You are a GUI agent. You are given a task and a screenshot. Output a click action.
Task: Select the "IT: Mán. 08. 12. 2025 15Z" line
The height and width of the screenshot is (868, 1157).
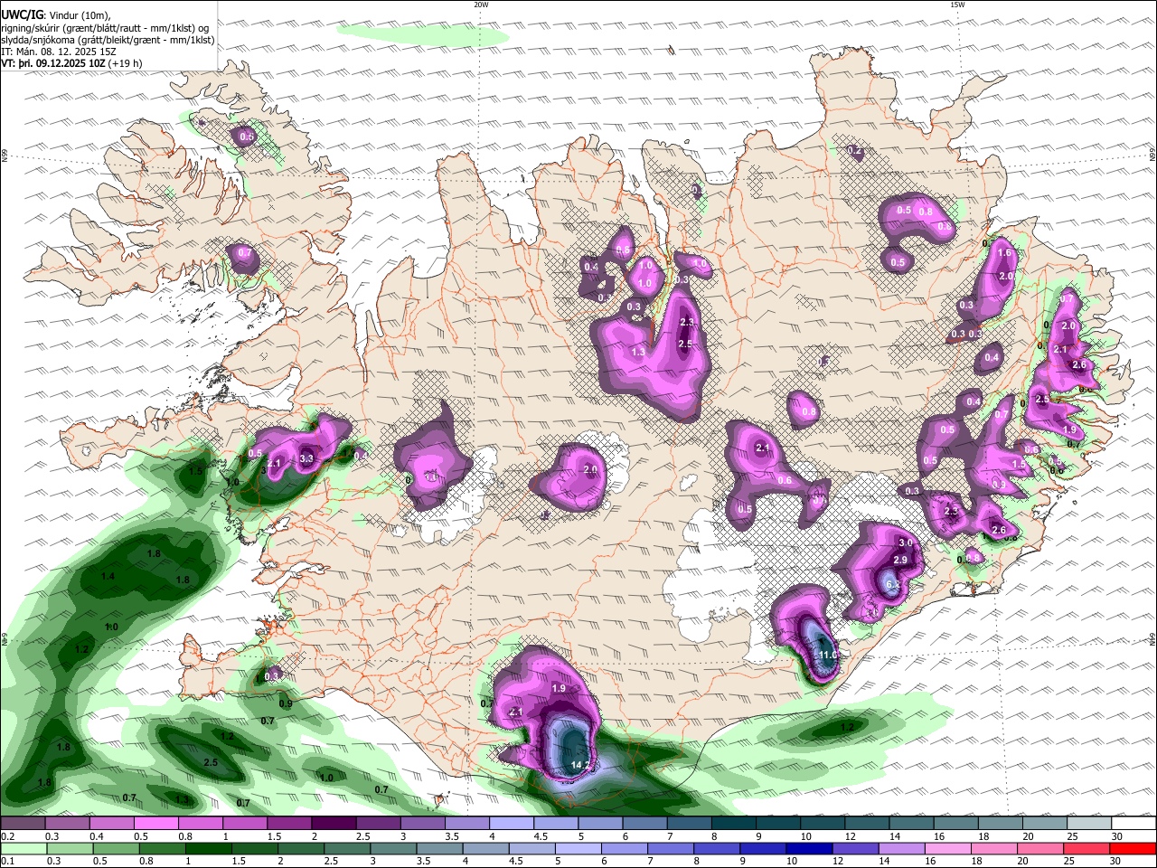tap(58, 52)
